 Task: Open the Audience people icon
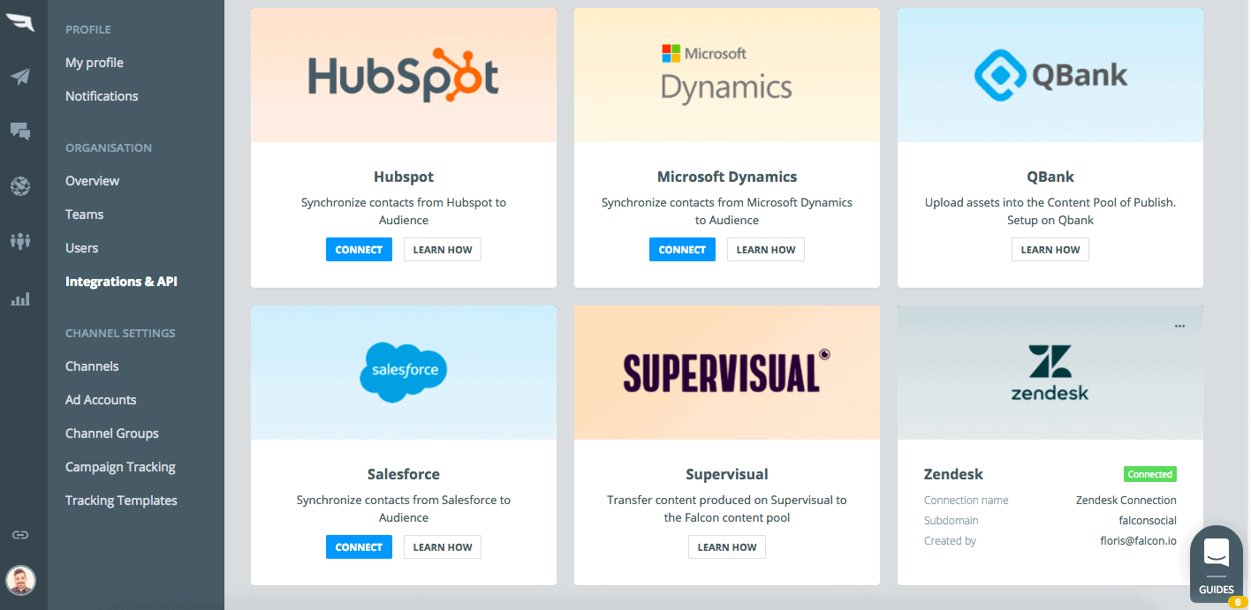point(20,241)
